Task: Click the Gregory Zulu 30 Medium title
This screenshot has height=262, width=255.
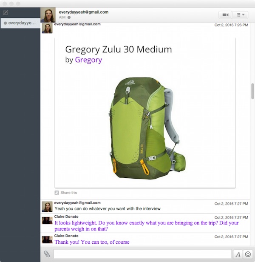Action: click(x=119, y=49)
